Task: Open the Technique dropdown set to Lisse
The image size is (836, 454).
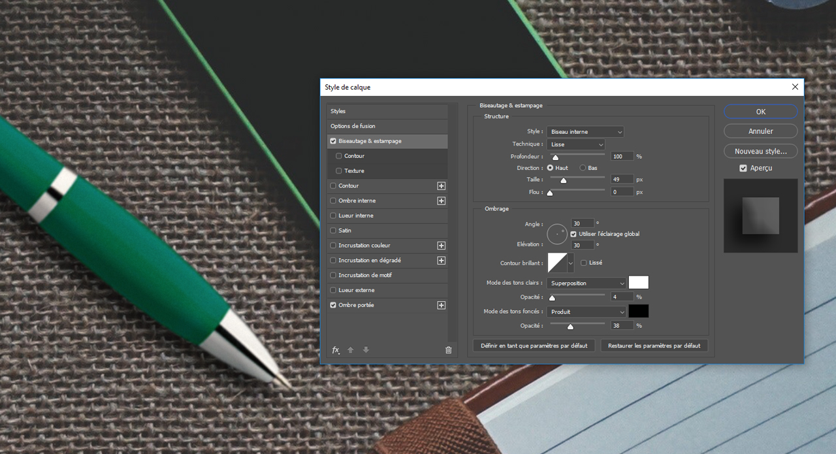Action: [576, 144]
